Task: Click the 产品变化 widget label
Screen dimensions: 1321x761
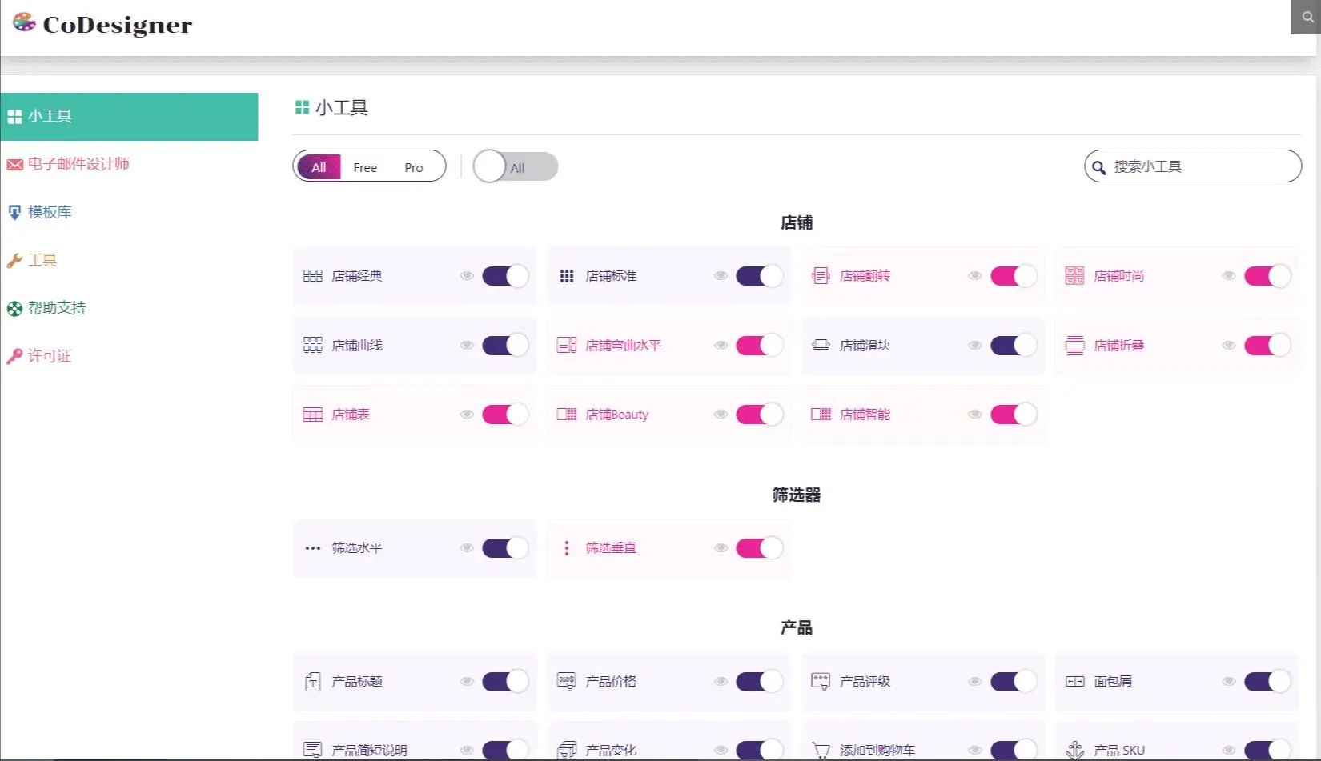Action: [x=611, y=751]
